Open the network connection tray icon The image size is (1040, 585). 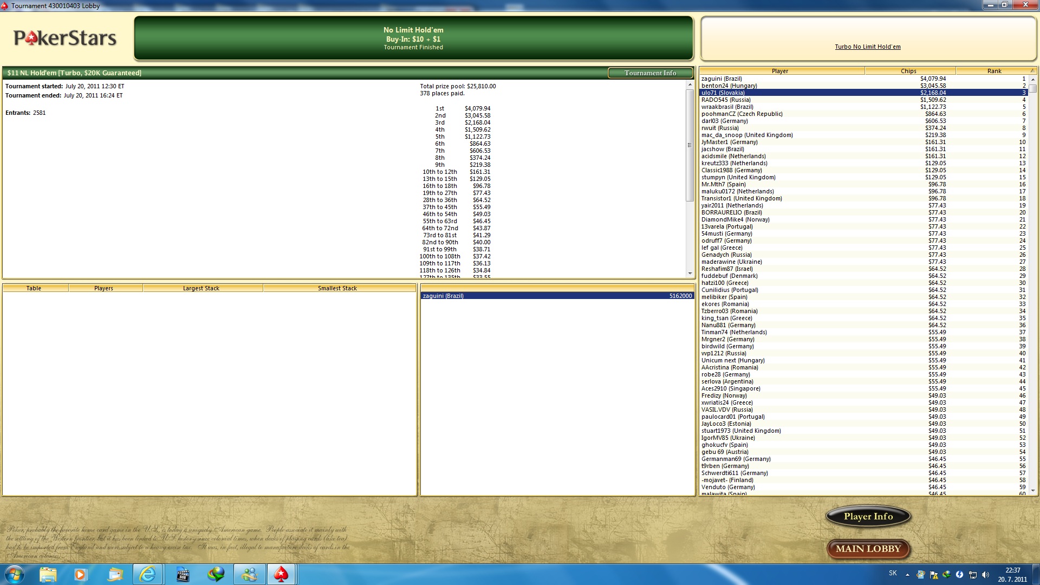click(972, 575)
